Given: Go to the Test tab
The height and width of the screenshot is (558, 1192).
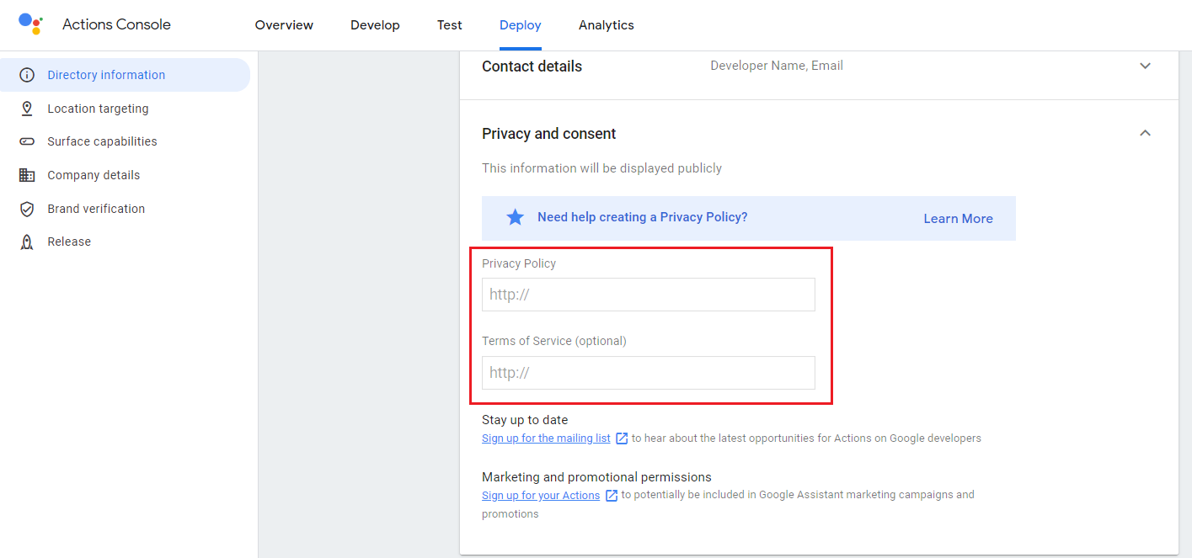Looking at the screenshot, I should (449, 25).
